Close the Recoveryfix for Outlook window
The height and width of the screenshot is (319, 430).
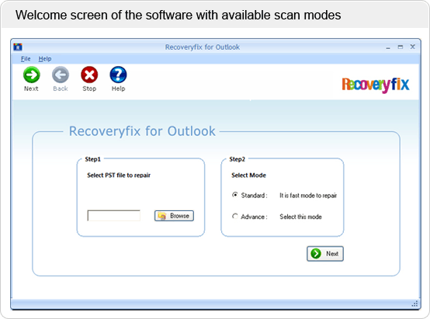412,47
